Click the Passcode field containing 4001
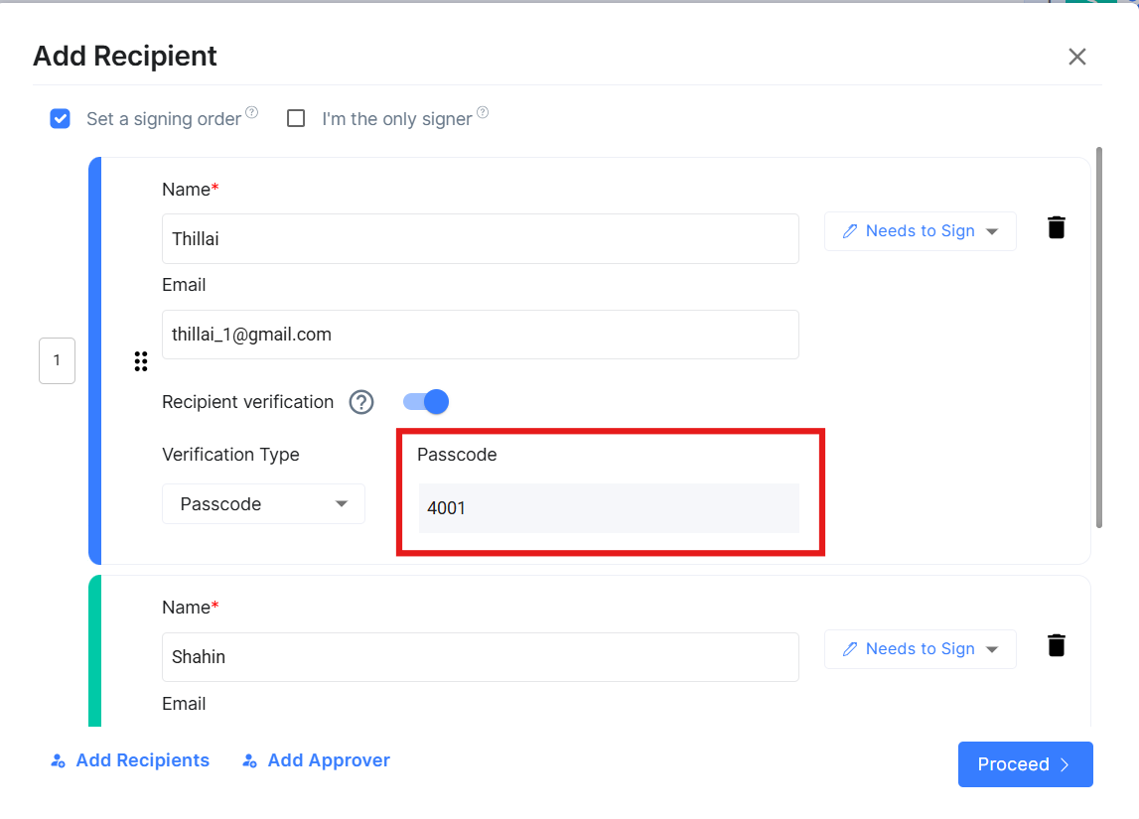This screenshot has width=1139, height=819. tap(609, 508)
